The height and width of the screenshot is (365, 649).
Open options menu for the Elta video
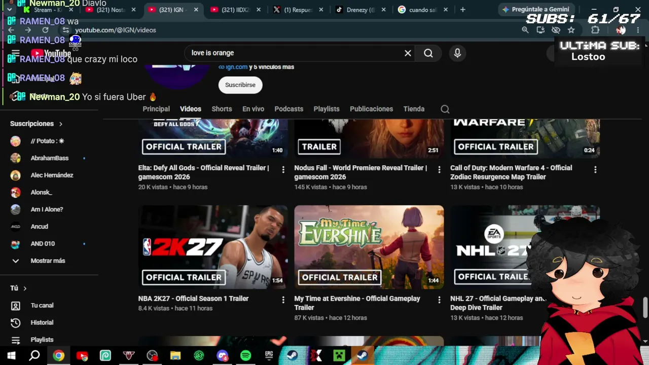click(x=283, y=170)
